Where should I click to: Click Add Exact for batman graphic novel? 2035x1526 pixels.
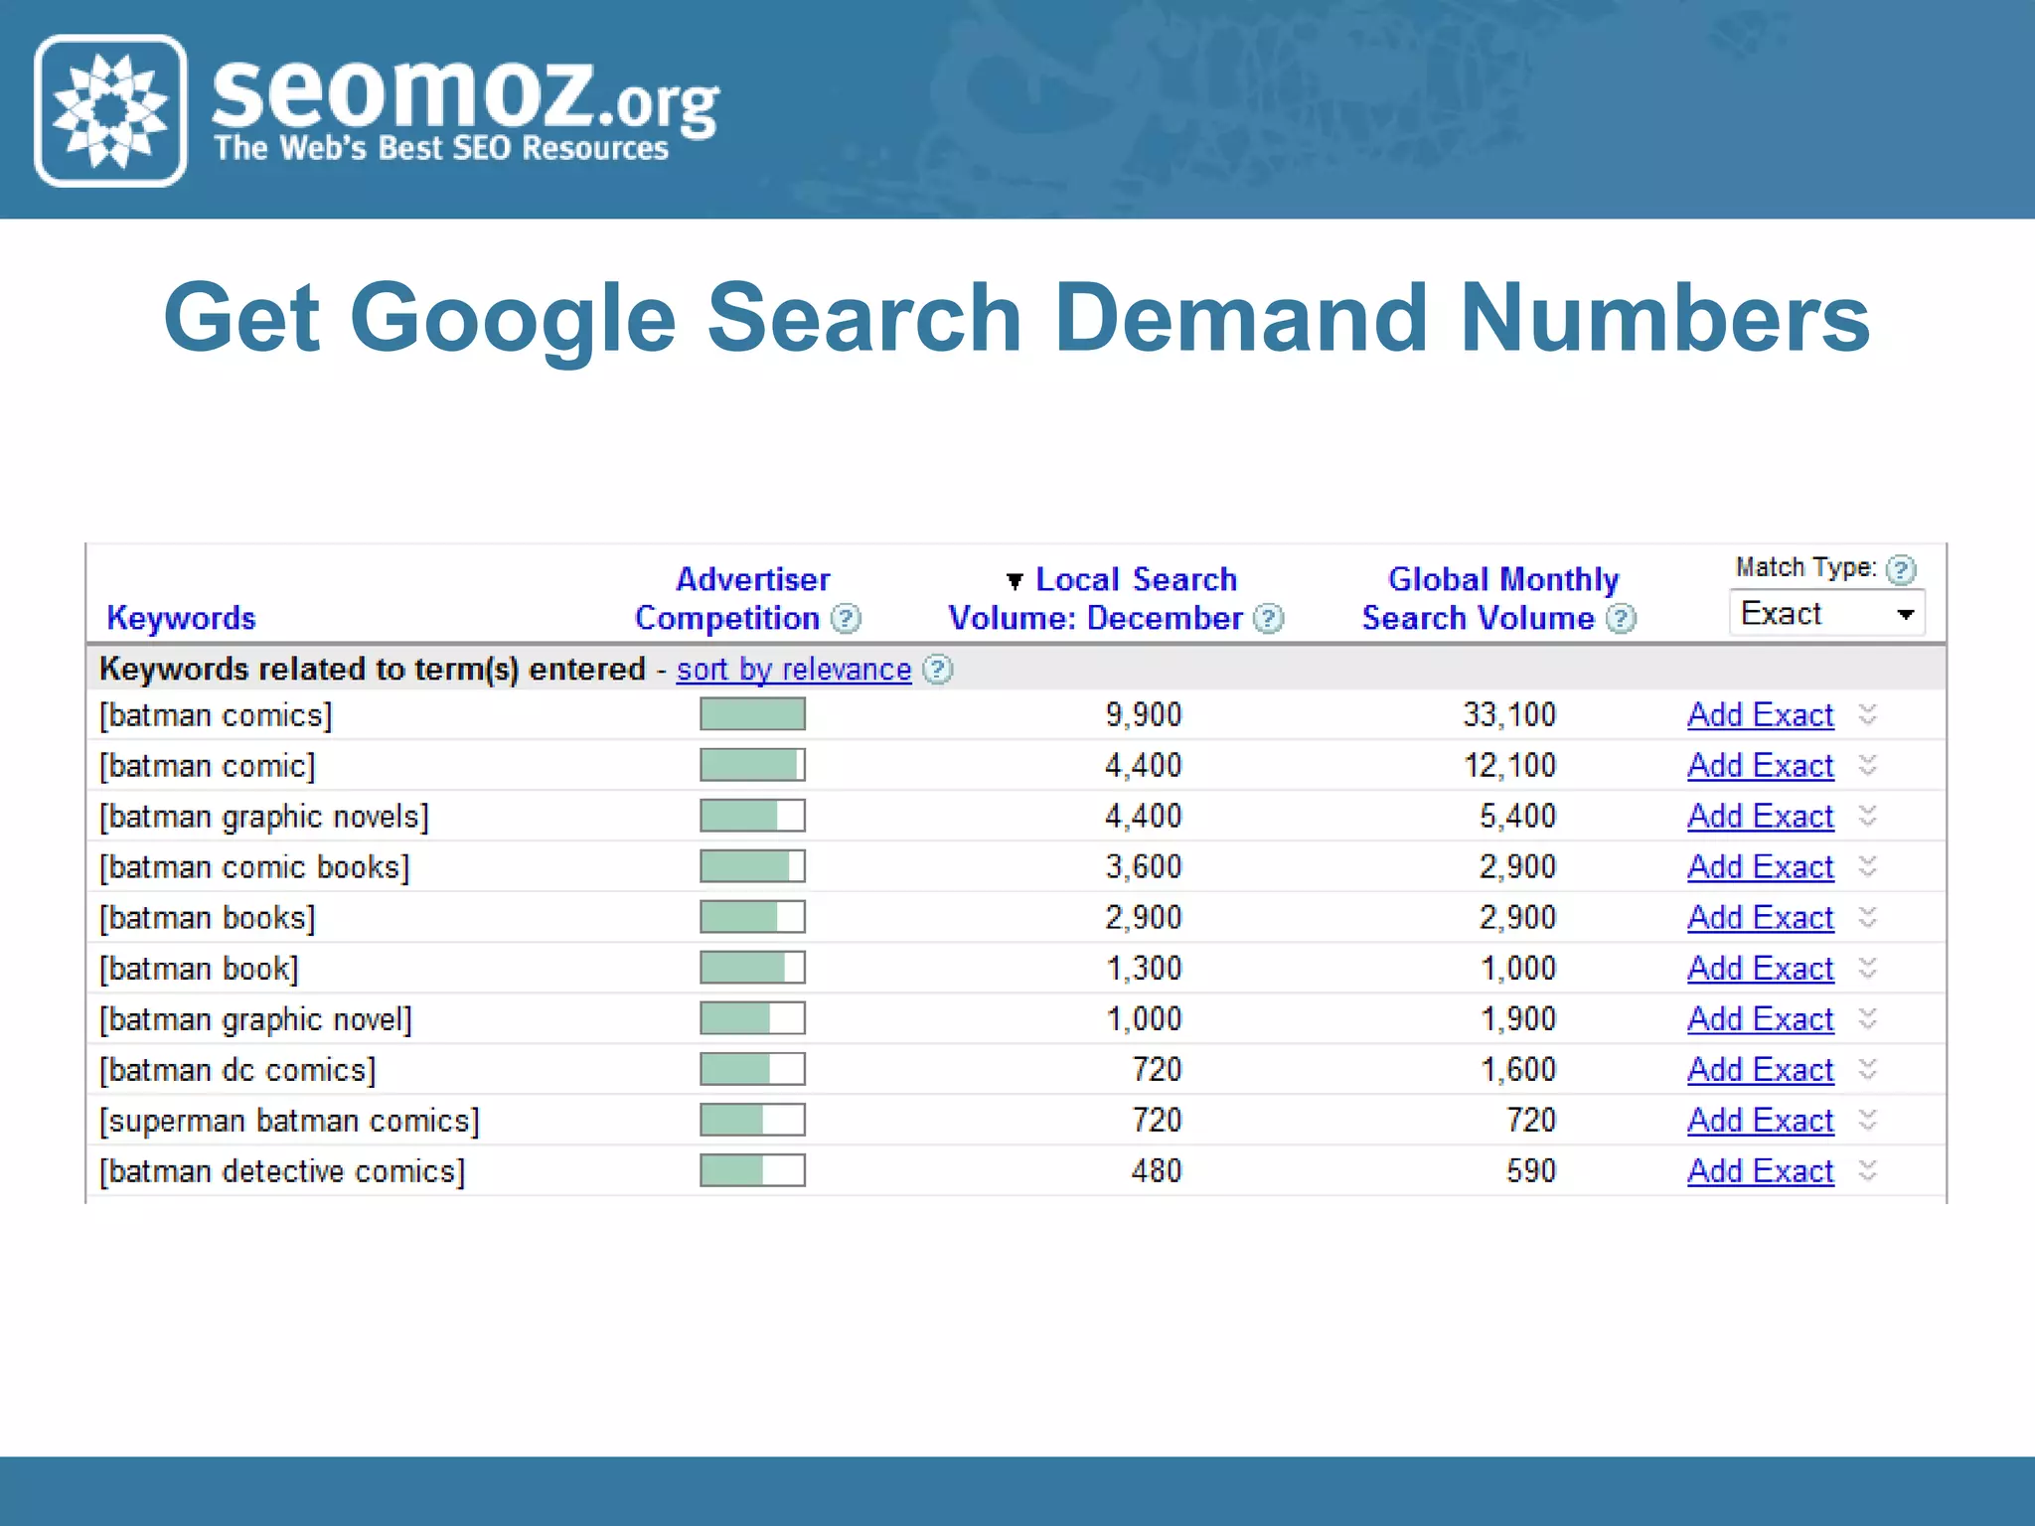[x=1761, y=1018]
